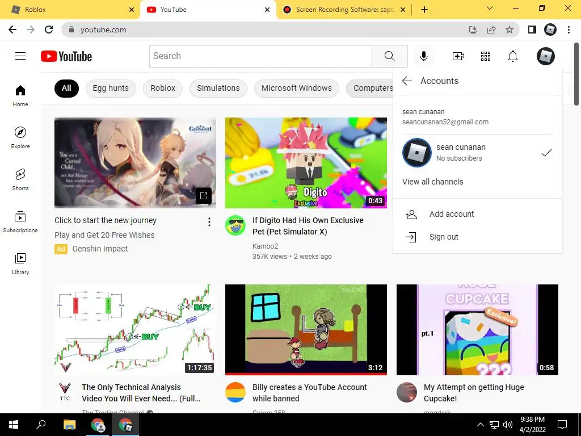The image size is (581, 436).
Task: Start voice search with microphone icon
Action: click(423, 56)
